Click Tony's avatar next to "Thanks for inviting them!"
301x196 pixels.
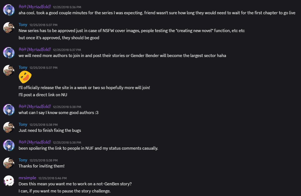coord(9,163)
